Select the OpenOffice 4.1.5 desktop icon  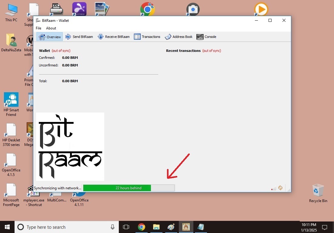[11, 165]
